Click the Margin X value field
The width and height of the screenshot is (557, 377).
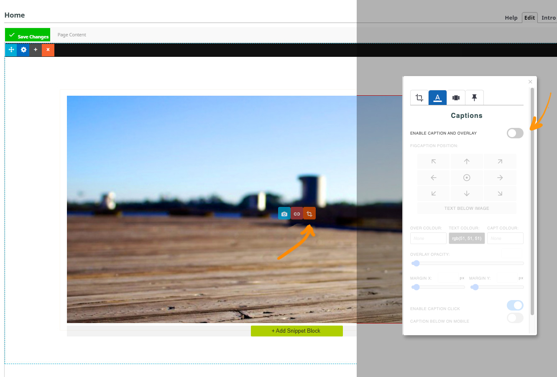point(448,278)
